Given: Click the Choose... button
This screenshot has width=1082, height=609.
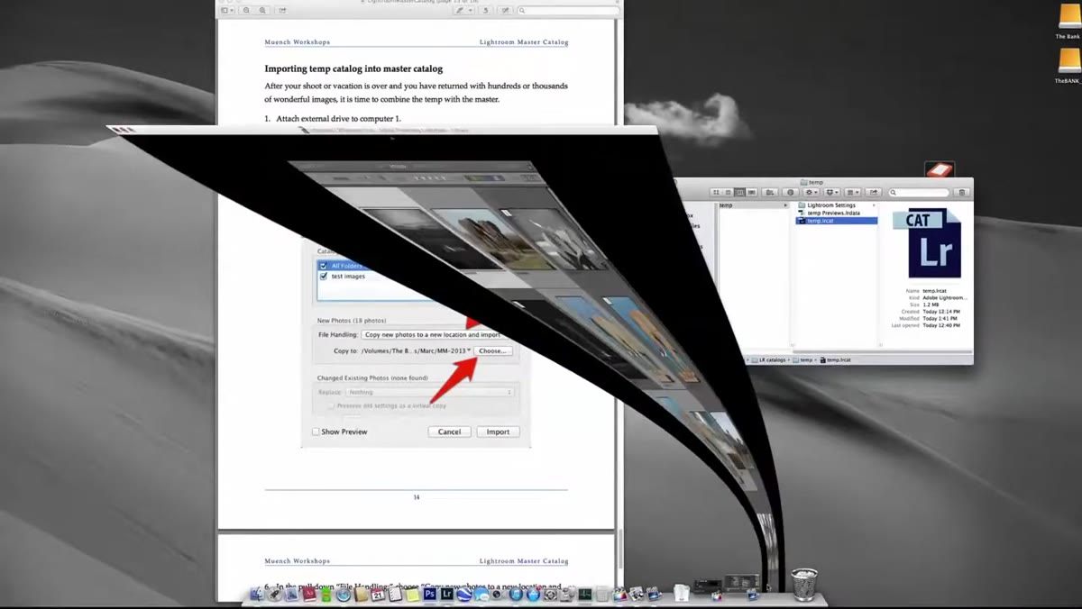Looking at the screenshot, I should [494, 350].
